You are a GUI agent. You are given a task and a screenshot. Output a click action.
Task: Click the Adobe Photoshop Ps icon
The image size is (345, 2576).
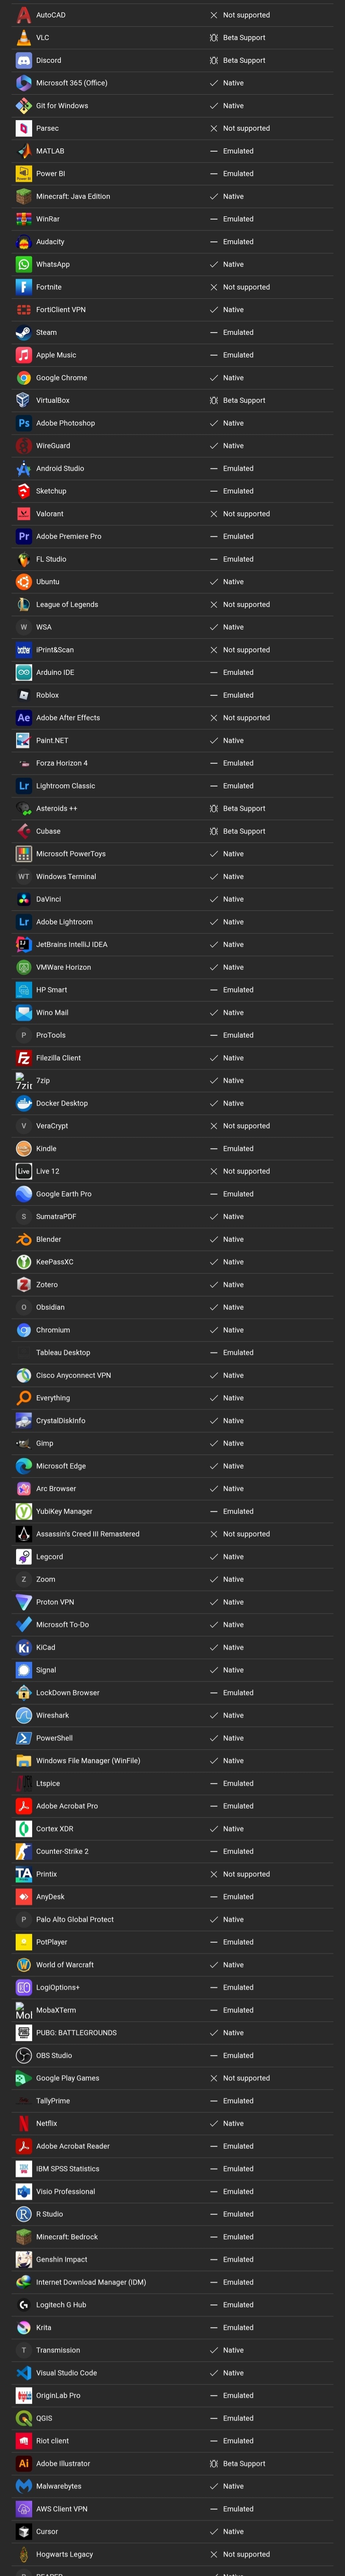click(x=24, y=423)
